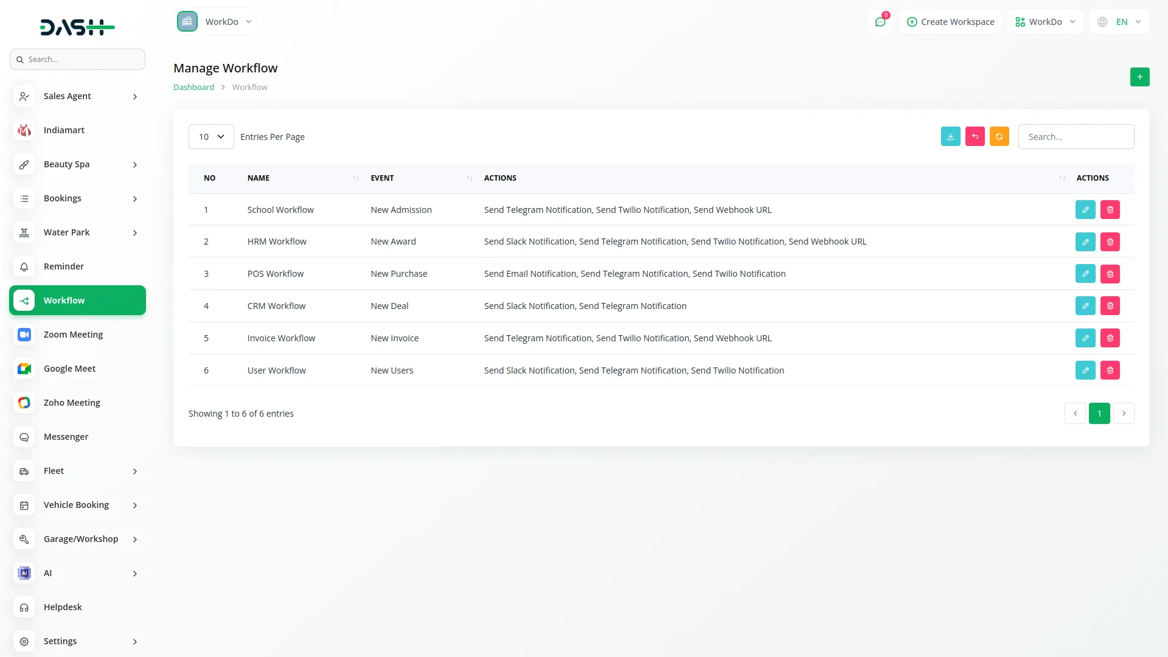
Task: Click the export/download icon above the table
Action: 950,136
